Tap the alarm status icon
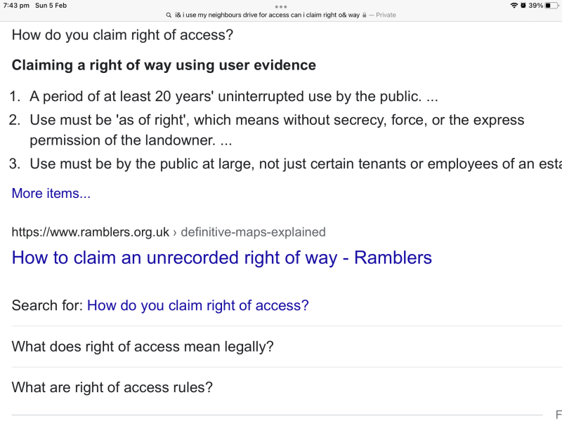Screen dimensions: 562x421 click(x=523, y=6)
